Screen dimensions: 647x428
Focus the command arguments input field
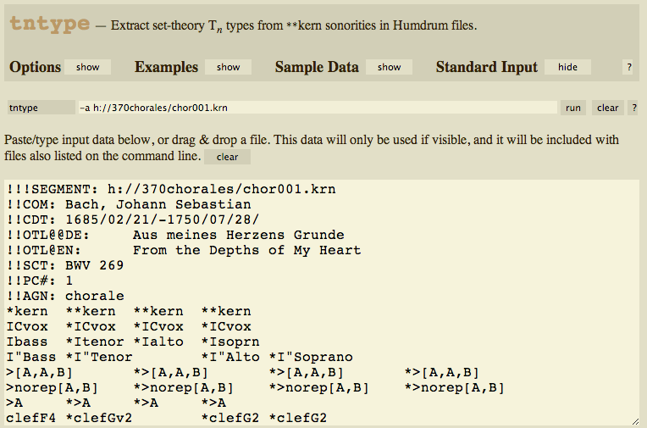(317, 108)
